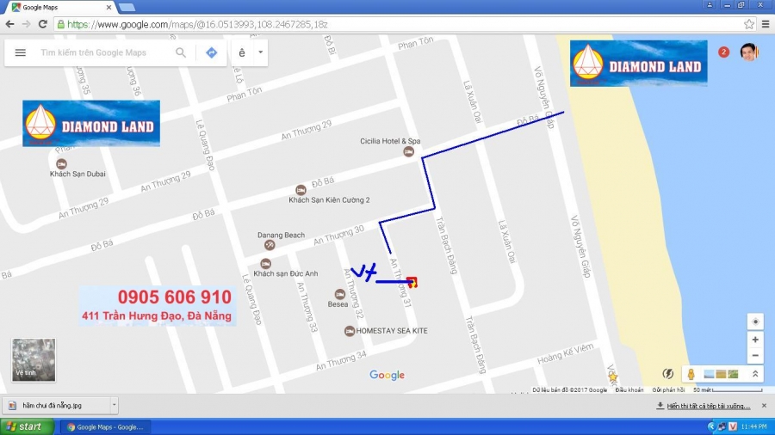Zoom in with the plus button
775x435 pixels.
(x=755, y=340)
